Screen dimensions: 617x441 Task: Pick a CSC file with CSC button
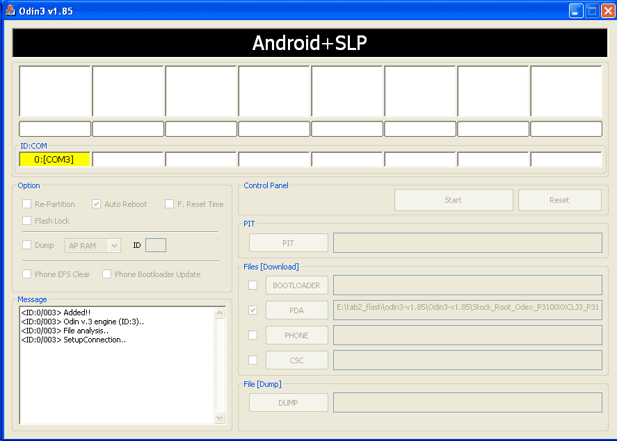click(297, 360)
